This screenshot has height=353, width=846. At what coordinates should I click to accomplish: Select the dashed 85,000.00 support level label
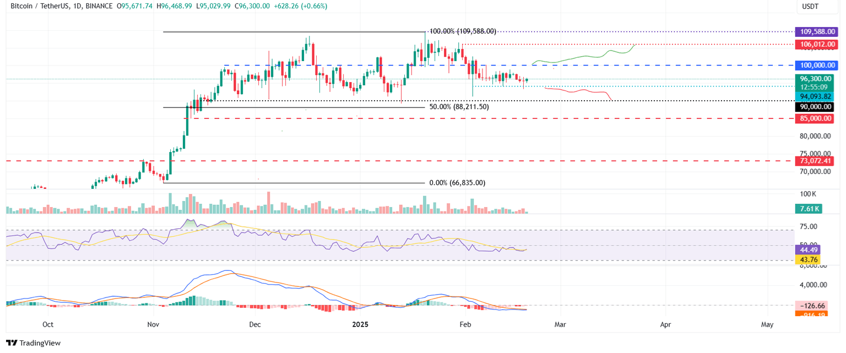pos(815,118)
